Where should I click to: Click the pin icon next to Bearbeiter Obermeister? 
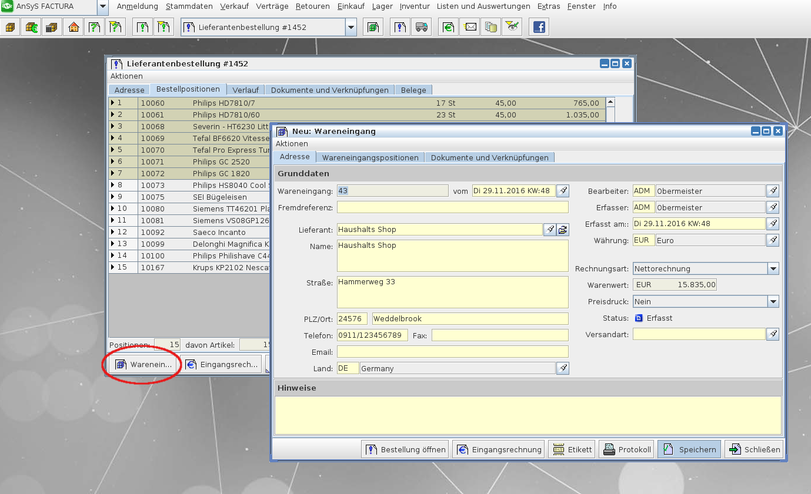tap(773, 191)
